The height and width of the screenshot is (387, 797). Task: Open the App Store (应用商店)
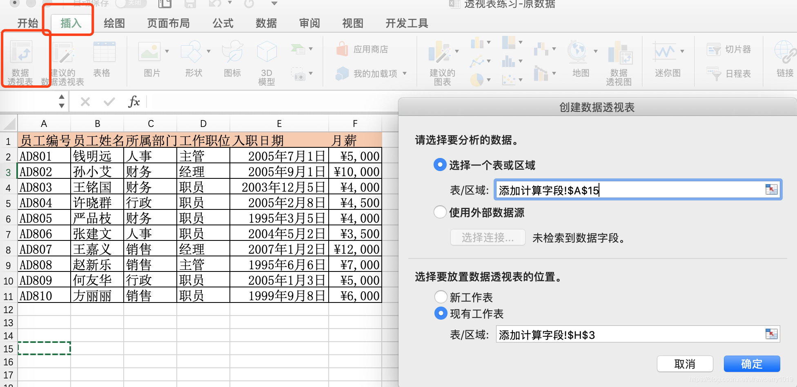tap(362, 49)
